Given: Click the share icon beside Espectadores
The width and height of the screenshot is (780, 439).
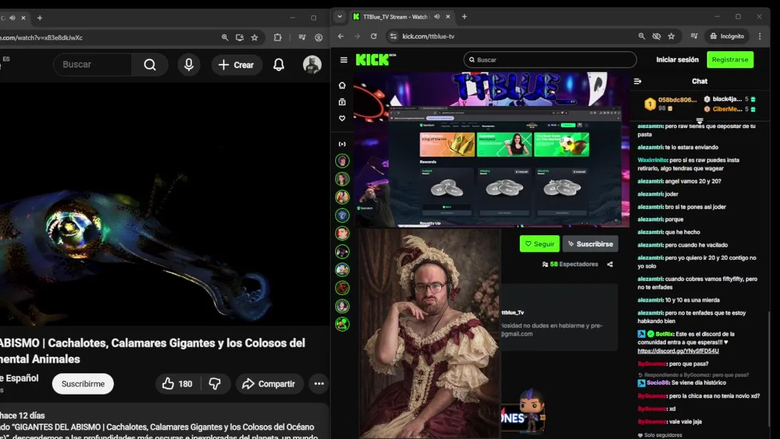Looking at the screenshot, I should [x=610, y=265].
